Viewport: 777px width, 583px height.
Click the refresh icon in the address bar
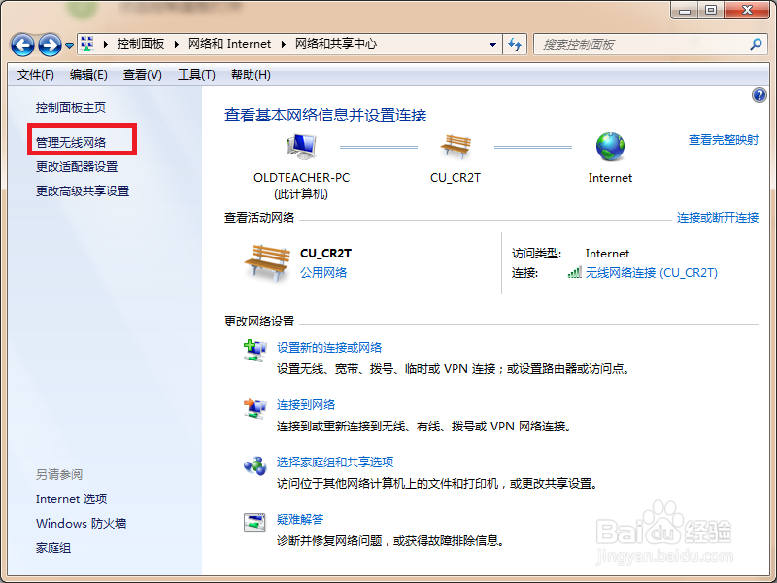click(515, 44)
